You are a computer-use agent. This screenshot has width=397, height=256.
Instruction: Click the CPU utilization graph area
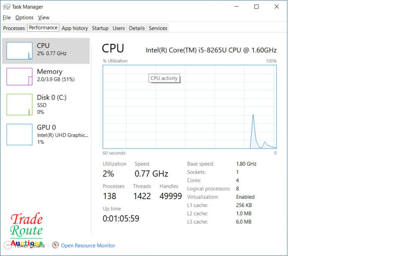[x=189, y=107]
